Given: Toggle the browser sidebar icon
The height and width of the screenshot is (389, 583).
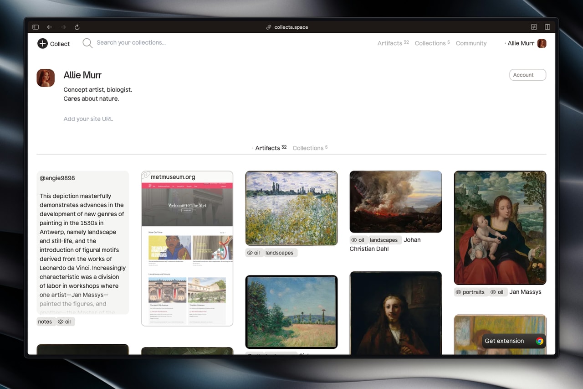Looking at the screenshot, I should click(36, 27).
